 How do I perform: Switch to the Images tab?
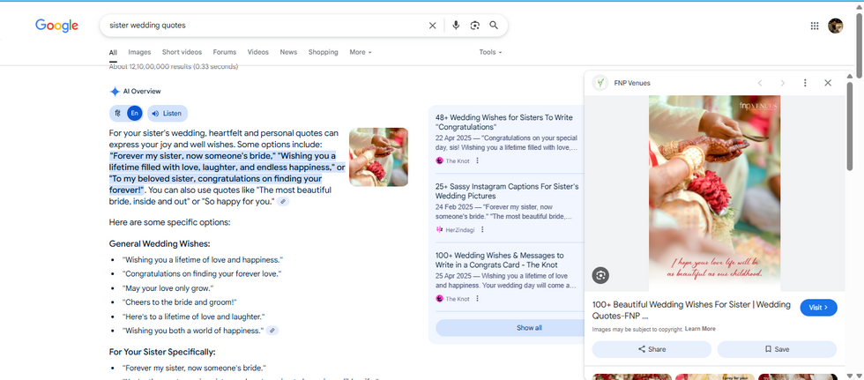click(139, 52)
